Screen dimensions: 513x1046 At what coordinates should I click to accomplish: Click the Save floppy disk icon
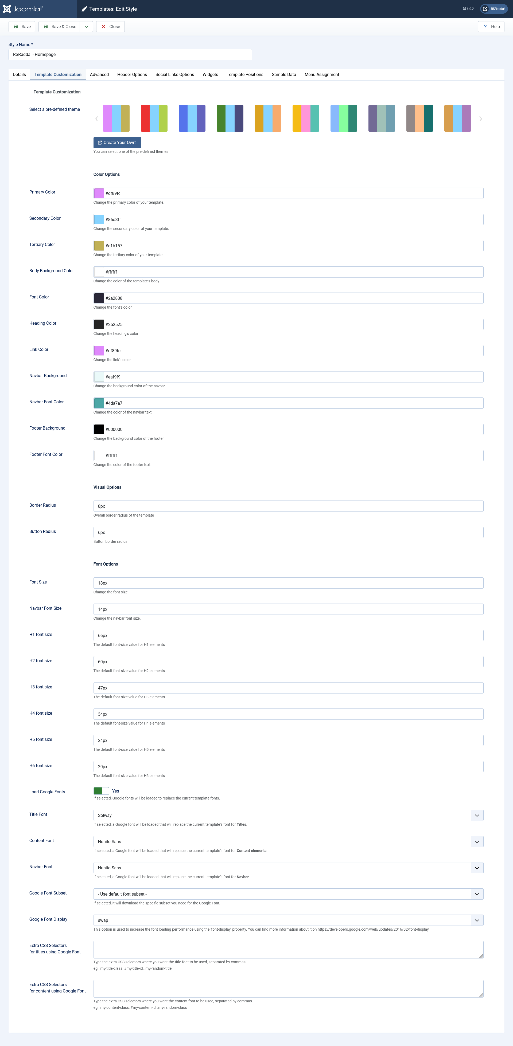coord(16,27)
